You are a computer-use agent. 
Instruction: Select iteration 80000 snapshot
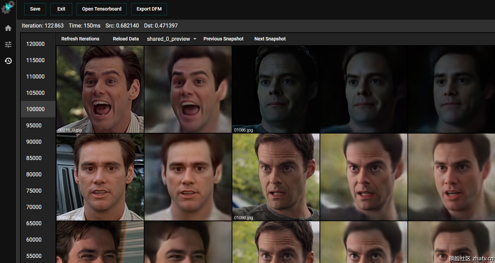pos(38,174)
